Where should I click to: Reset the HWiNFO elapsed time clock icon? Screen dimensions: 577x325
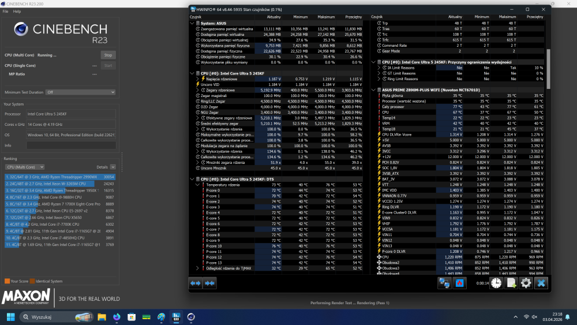coord(496,283)
